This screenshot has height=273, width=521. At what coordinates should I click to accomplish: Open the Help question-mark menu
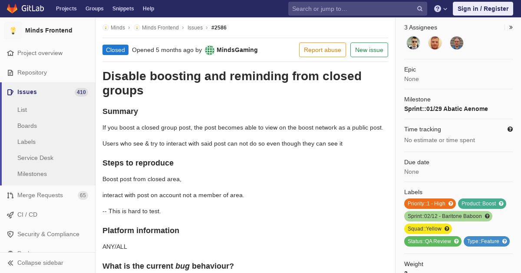click(x=441, y=9)
